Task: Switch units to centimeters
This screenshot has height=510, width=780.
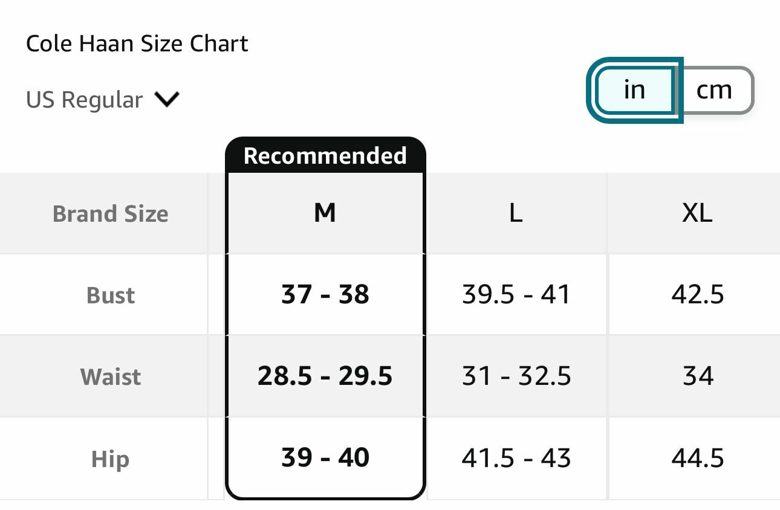Action: pyautogui.click(x=714, y=90)
